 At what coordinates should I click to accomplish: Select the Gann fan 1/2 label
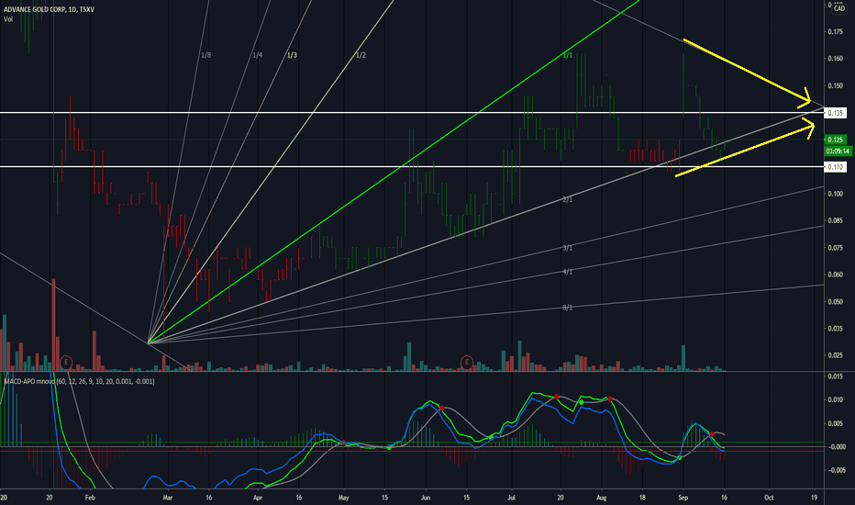coord(361,55)
